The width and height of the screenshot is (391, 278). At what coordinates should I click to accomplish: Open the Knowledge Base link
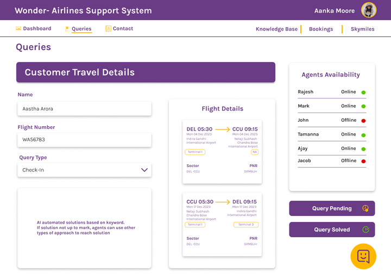pyautogui.click(x=276, y=29)
